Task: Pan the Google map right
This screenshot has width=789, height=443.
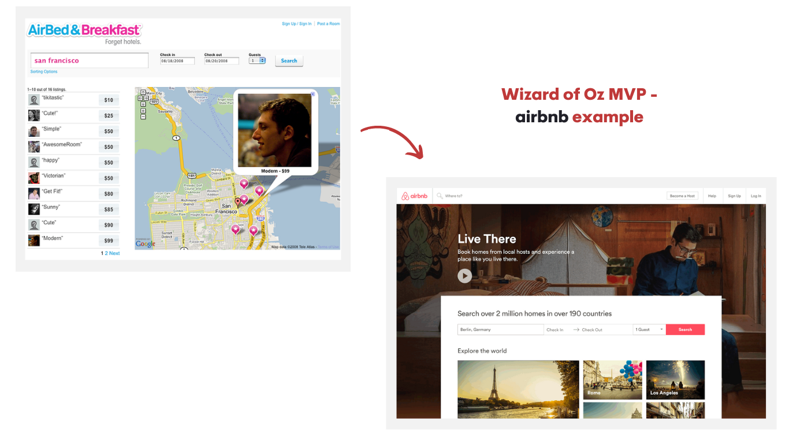Action: 147,97
